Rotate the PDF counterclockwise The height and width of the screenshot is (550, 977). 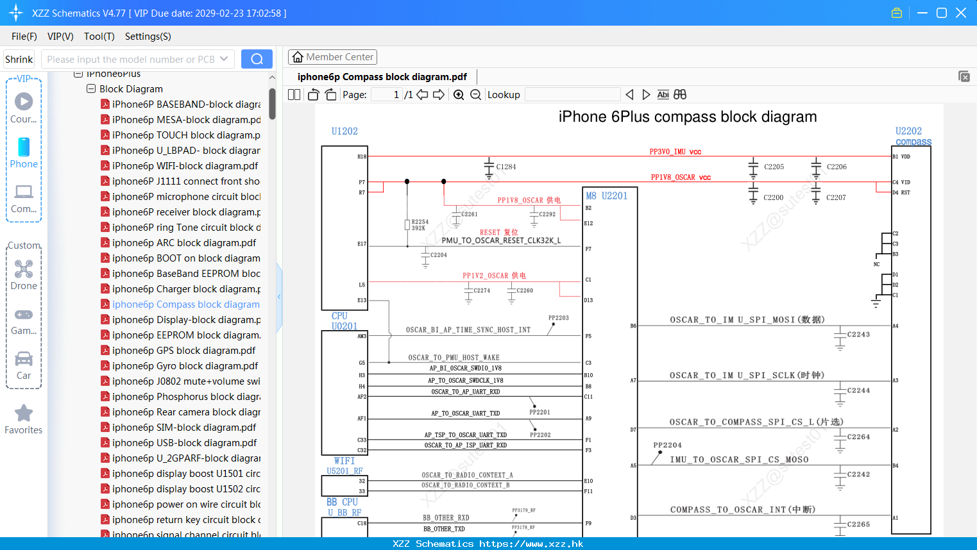tap(313, 94)
